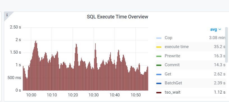Click the yellow execute time color swatch

(x=159, y=47)
